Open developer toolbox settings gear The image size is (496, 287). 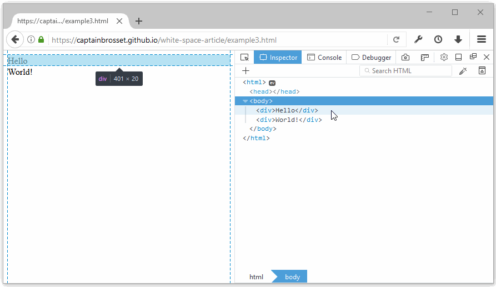[x=444, y=57]
